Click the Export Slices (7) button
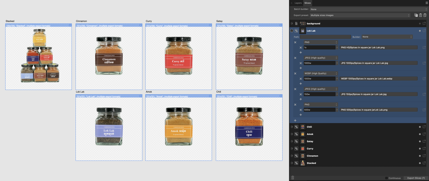429x181 pixels. click(x=416, y=178)
